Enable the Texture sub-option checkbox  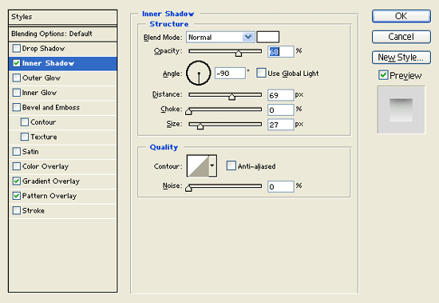25,137
